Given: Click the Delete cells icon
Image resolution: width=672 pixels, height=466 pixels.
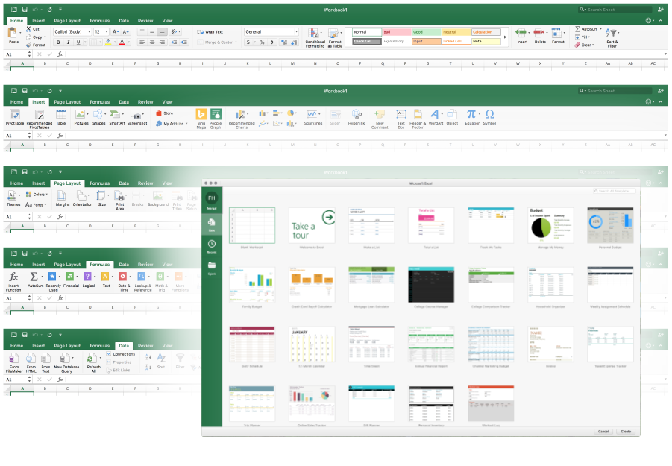Looking at the screenshot, I should (x=539, y=33).
